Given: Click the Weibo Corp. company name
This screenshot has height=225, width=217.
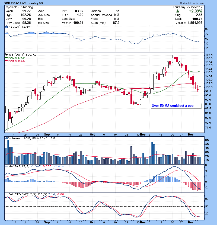Looking at the screenshot, I should [19, 3].
